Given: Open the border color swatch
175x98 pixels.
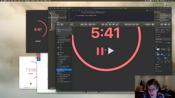Looking at the screenshot, I should tap(158, 54).
